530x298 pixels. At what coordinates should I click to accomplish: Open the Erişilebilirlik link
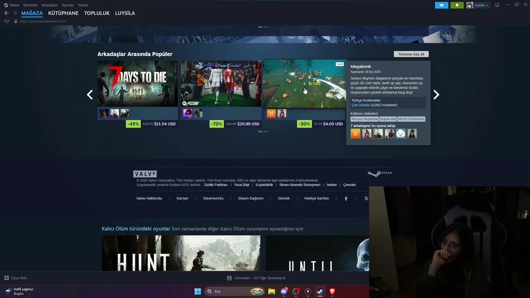264,185
